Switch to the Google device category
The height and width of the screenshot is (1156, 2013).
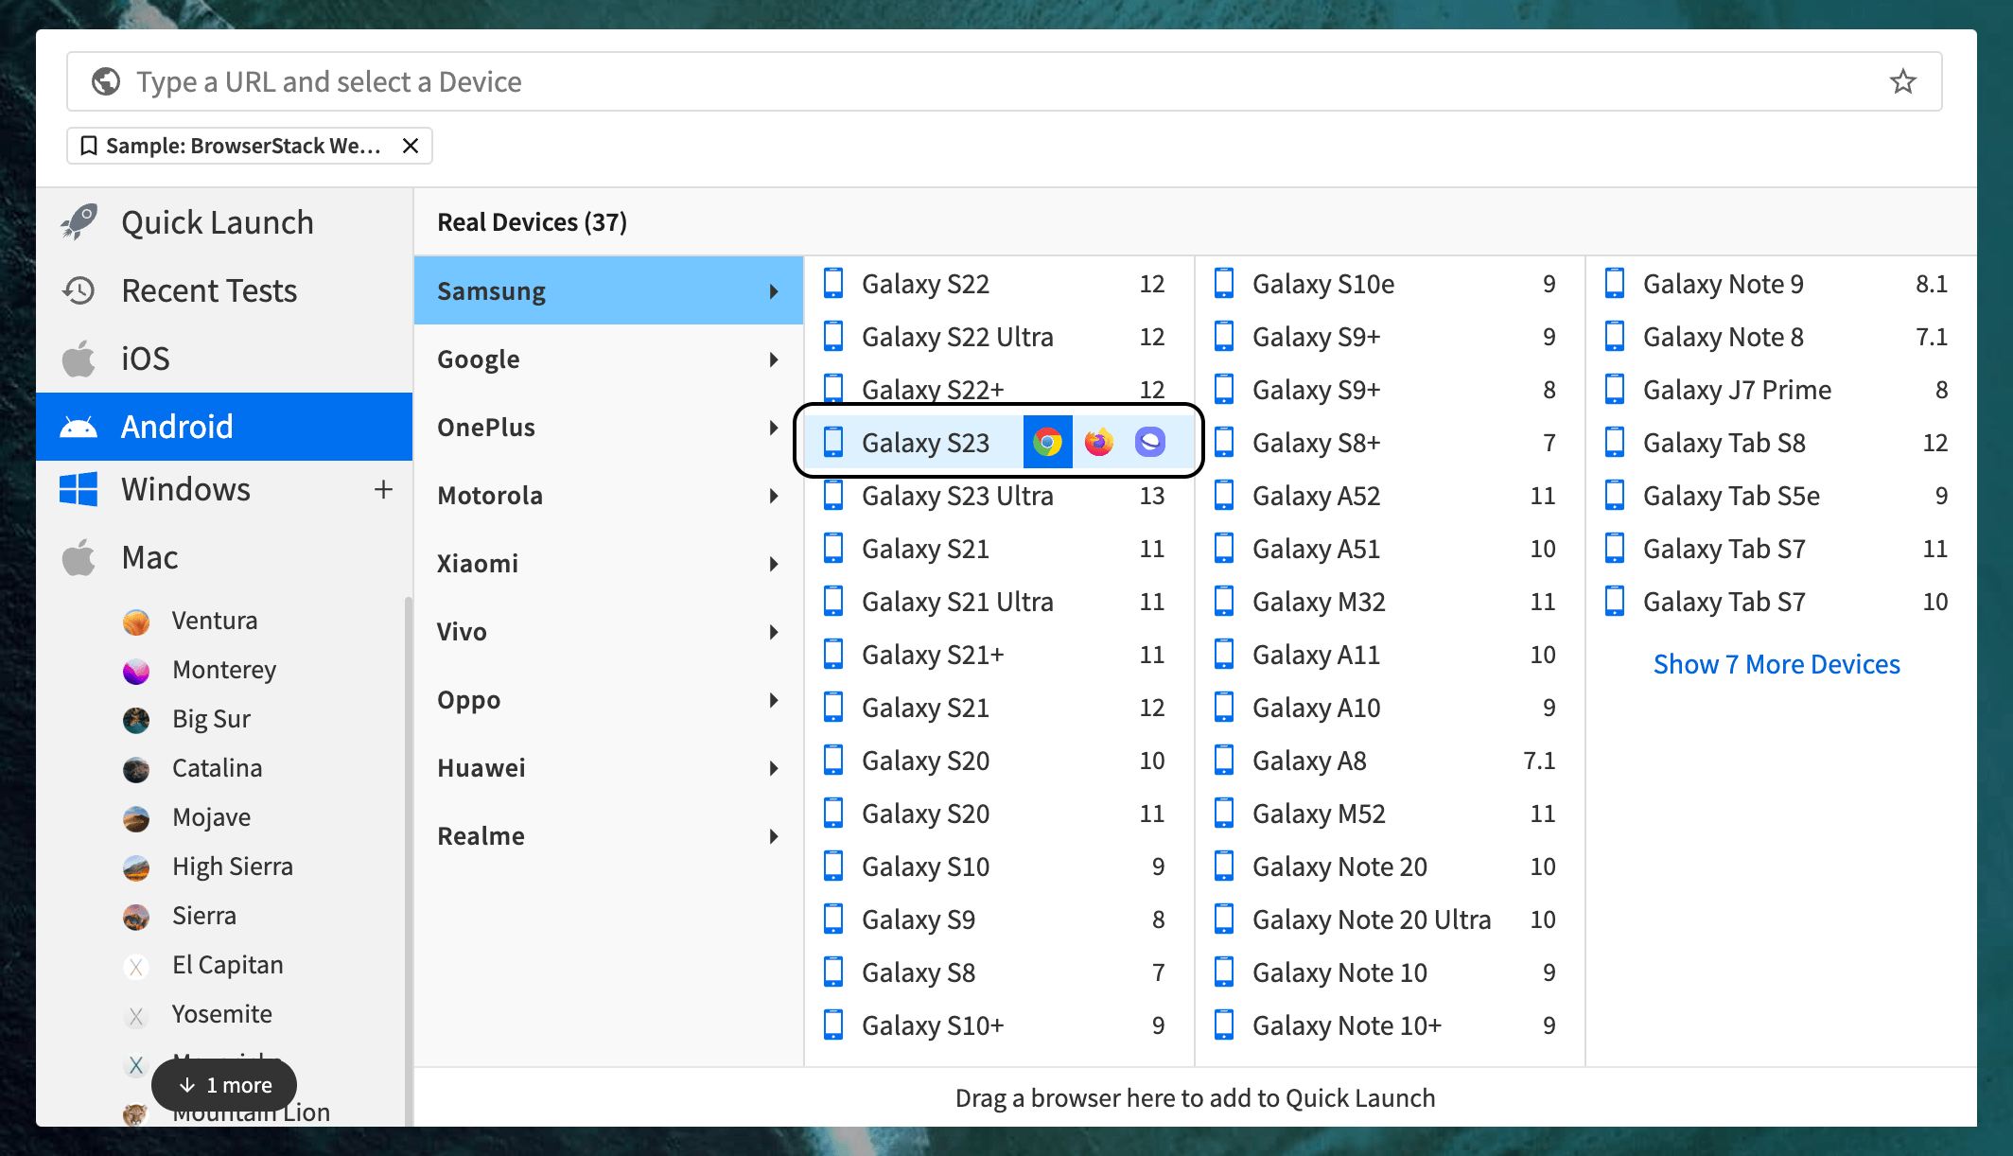[x=478, y=359]
